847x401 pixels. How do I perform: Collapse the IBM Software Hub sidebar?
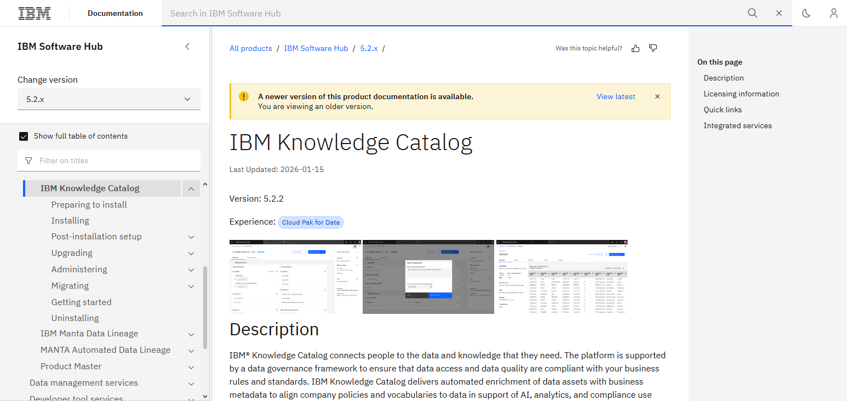(187, 47)
